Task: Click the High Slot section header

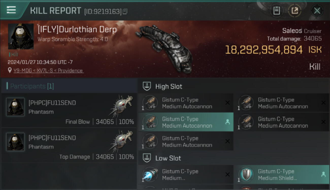Action: coord(234,86)
